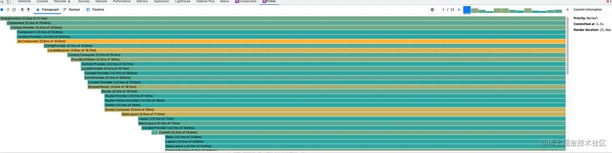Go to next commit with right arrow
612x153 pixels.
(x=567, y=10)
